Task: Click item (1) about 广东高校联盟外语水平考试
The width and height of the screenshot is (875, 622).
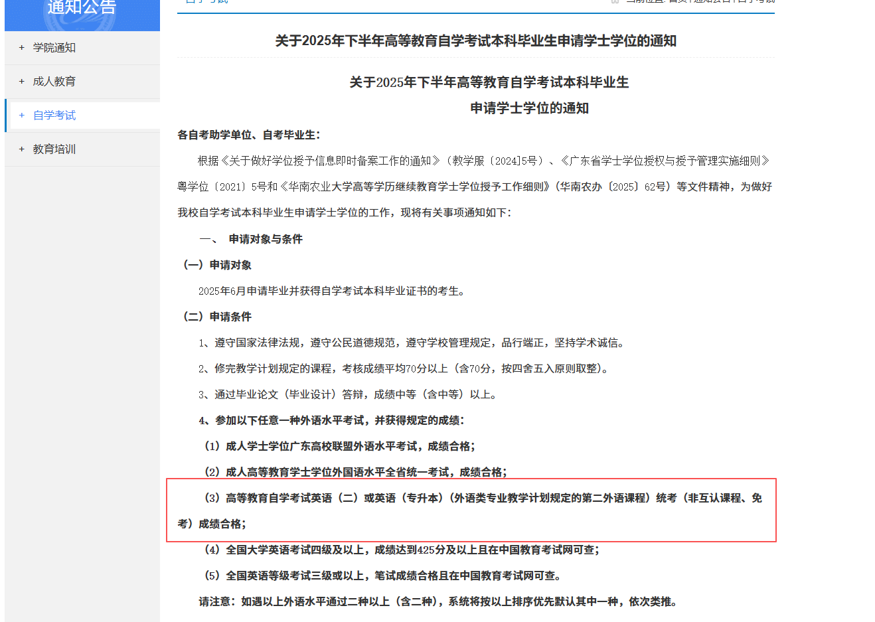Action: [x=339, y=446]
